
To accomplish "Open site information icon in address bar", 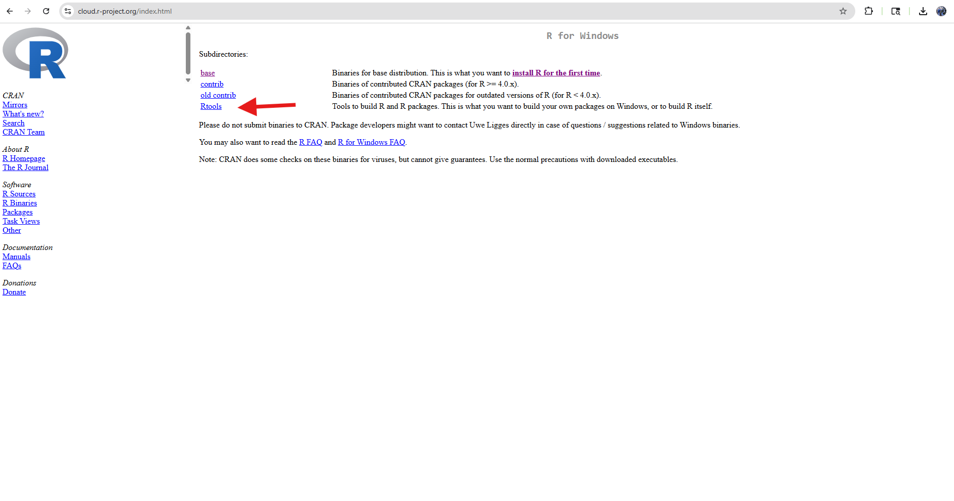I will tap(68, 11).
